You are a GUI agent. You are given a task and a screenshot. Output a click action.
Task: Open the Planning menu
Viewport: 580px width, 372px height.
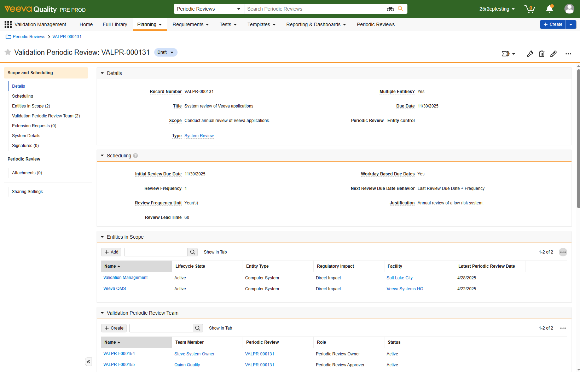[x=150, y=24]
